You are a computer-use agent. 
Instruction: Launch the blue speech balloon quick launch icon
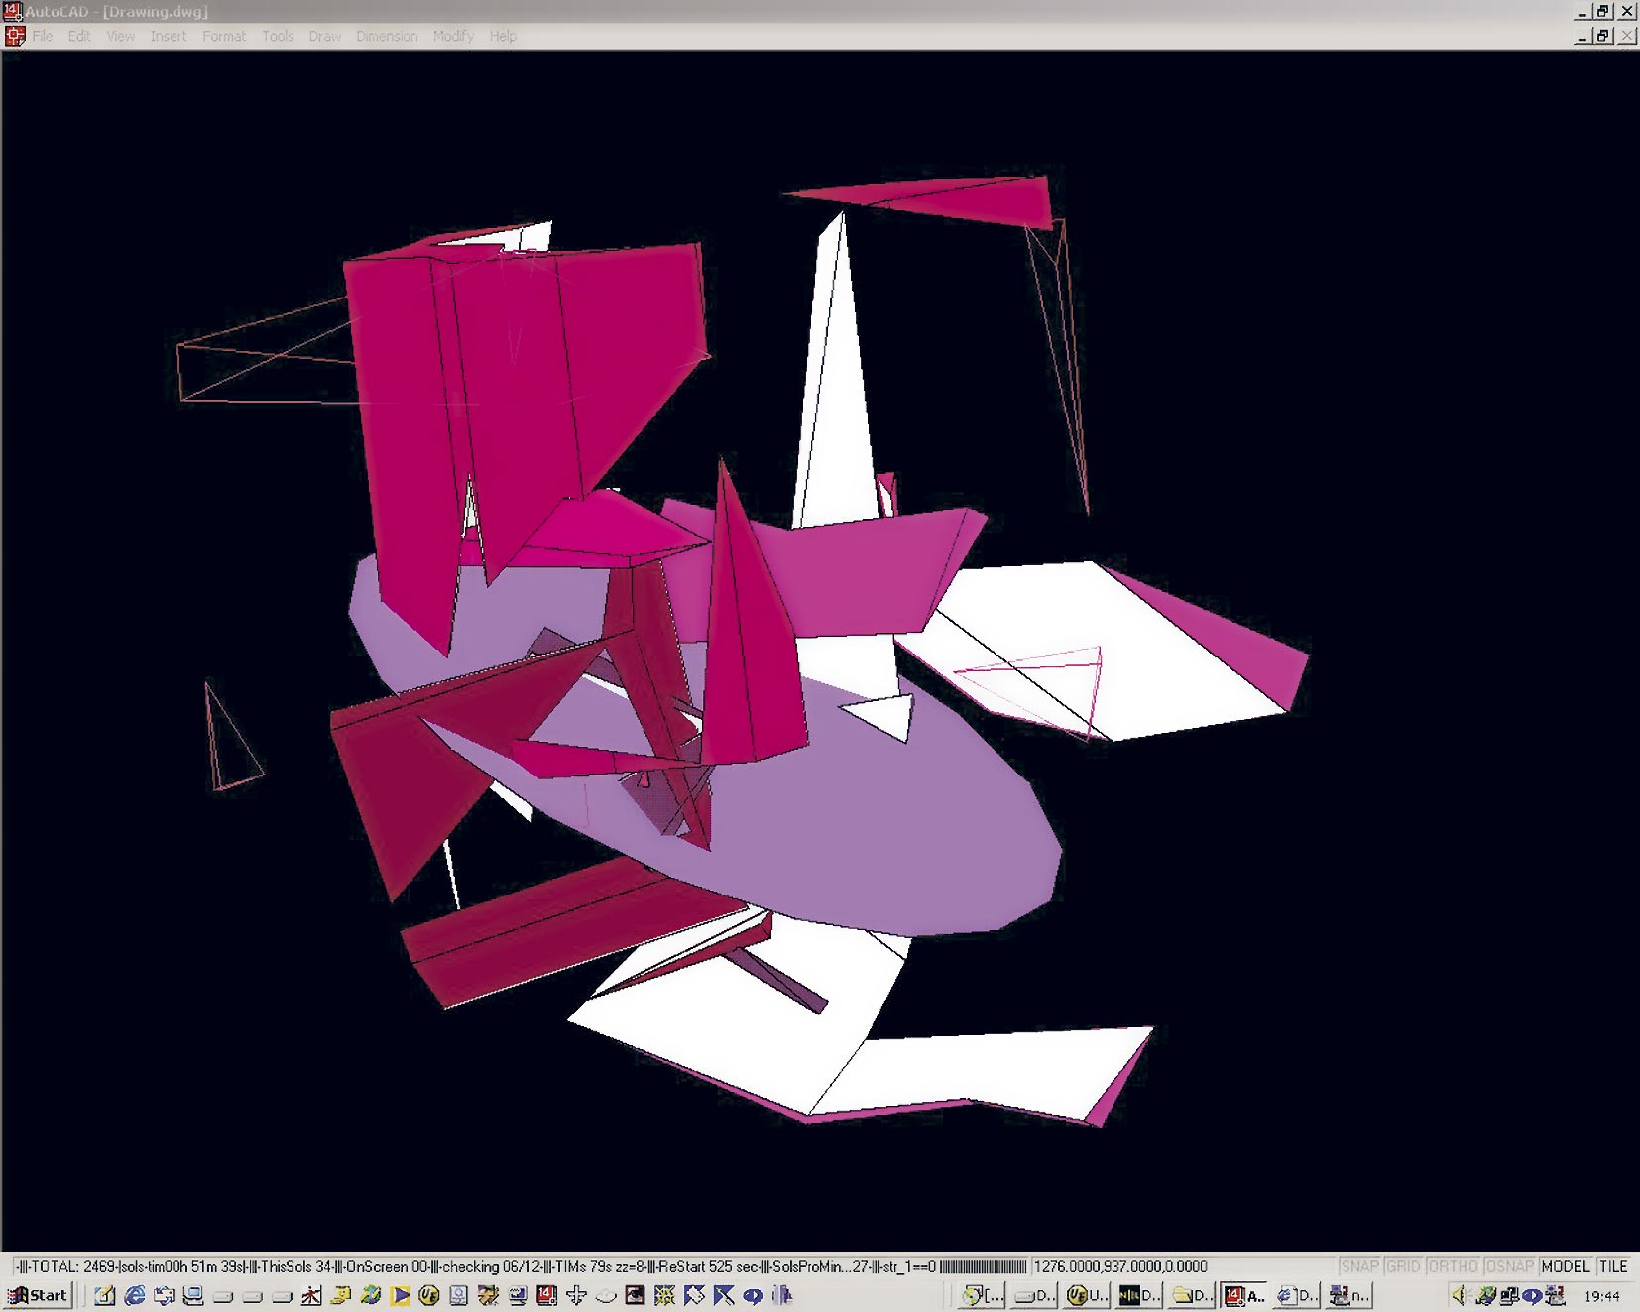tap(753, 1295)
